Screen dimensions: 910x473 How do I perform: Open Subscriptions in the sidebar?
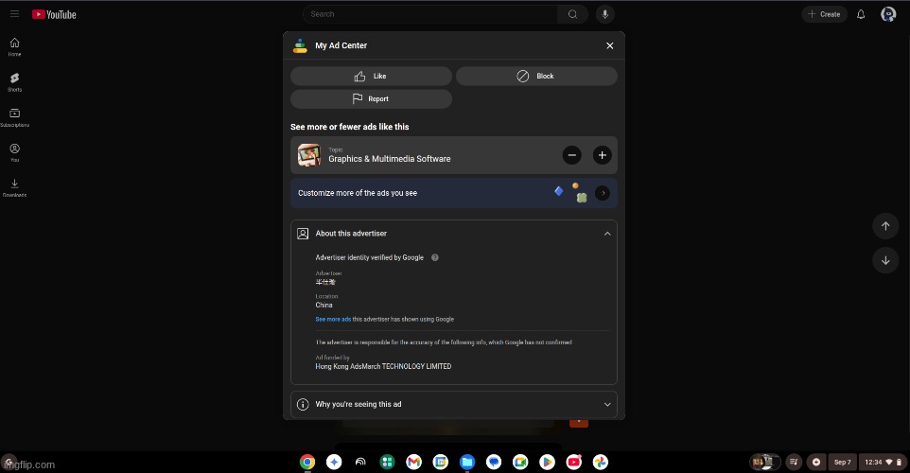(14, 118)
